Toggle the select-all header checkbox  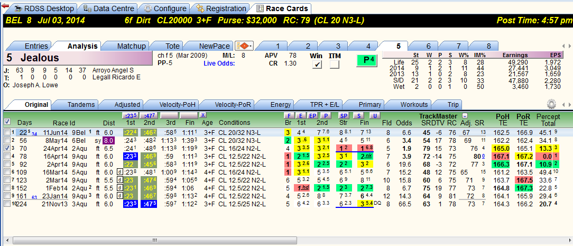[7, 121]
